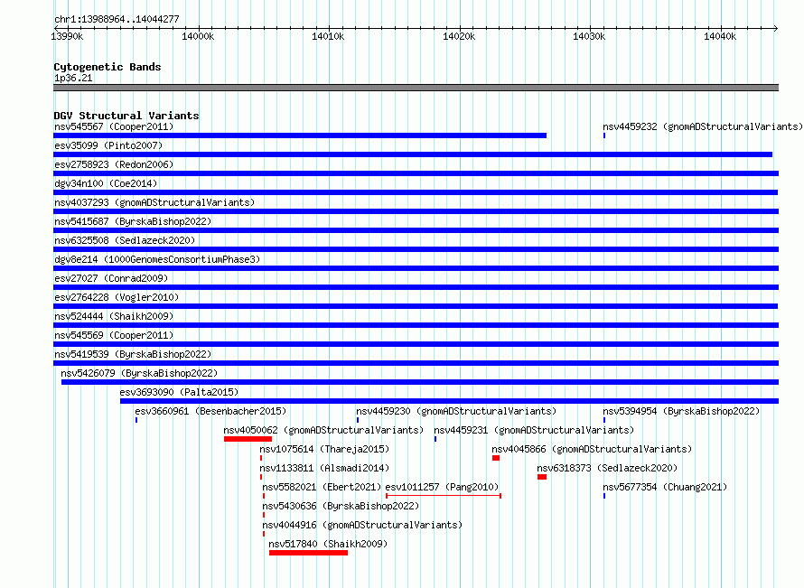804x588 pixels.
Task: Click the 14020k ruler position
Action: 459,36
